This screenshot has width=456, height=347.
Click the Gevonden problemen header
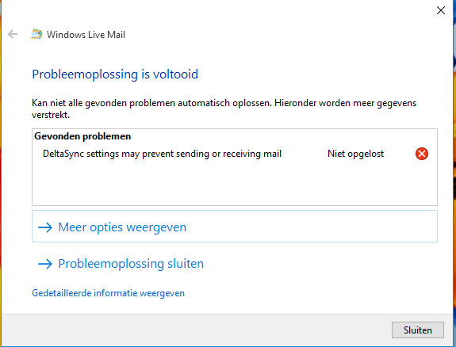click(82, 136)
